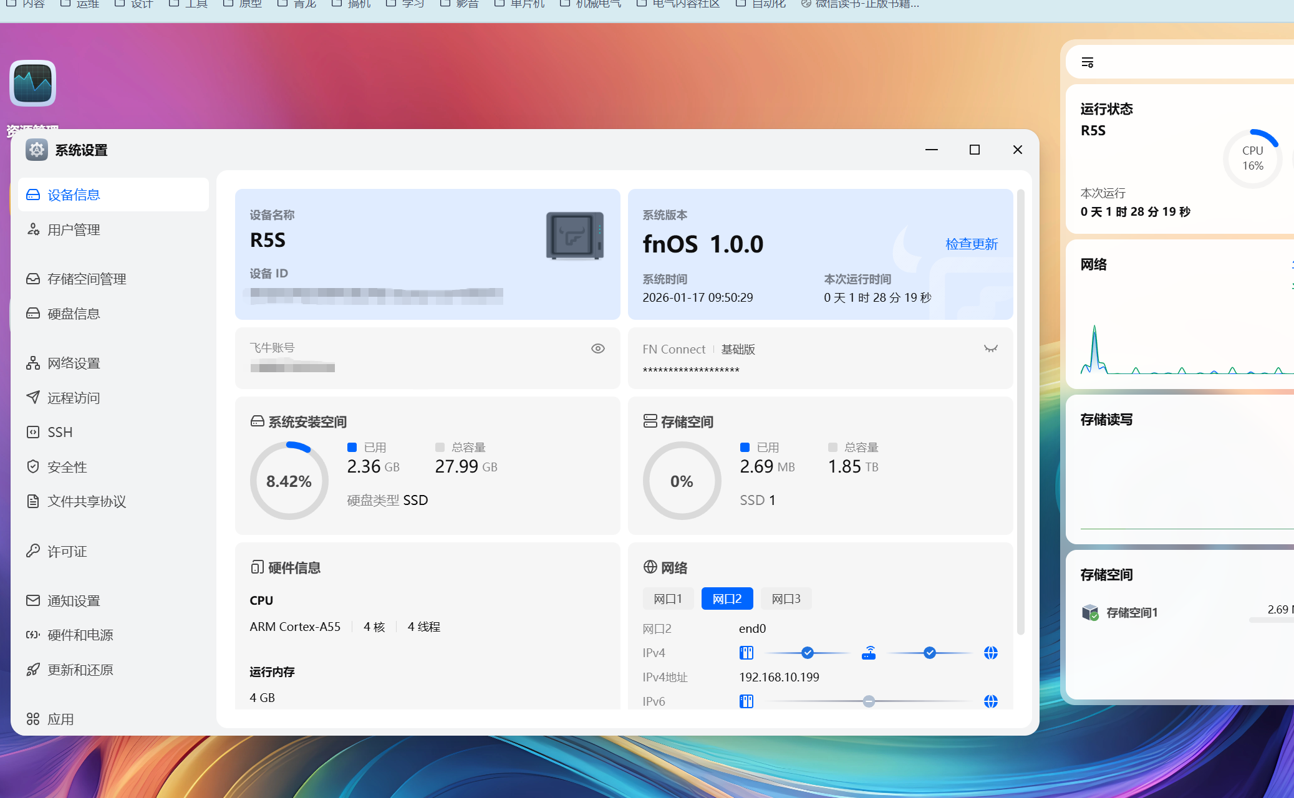Select the 网口1 network port tab

(x=667, y=598)
